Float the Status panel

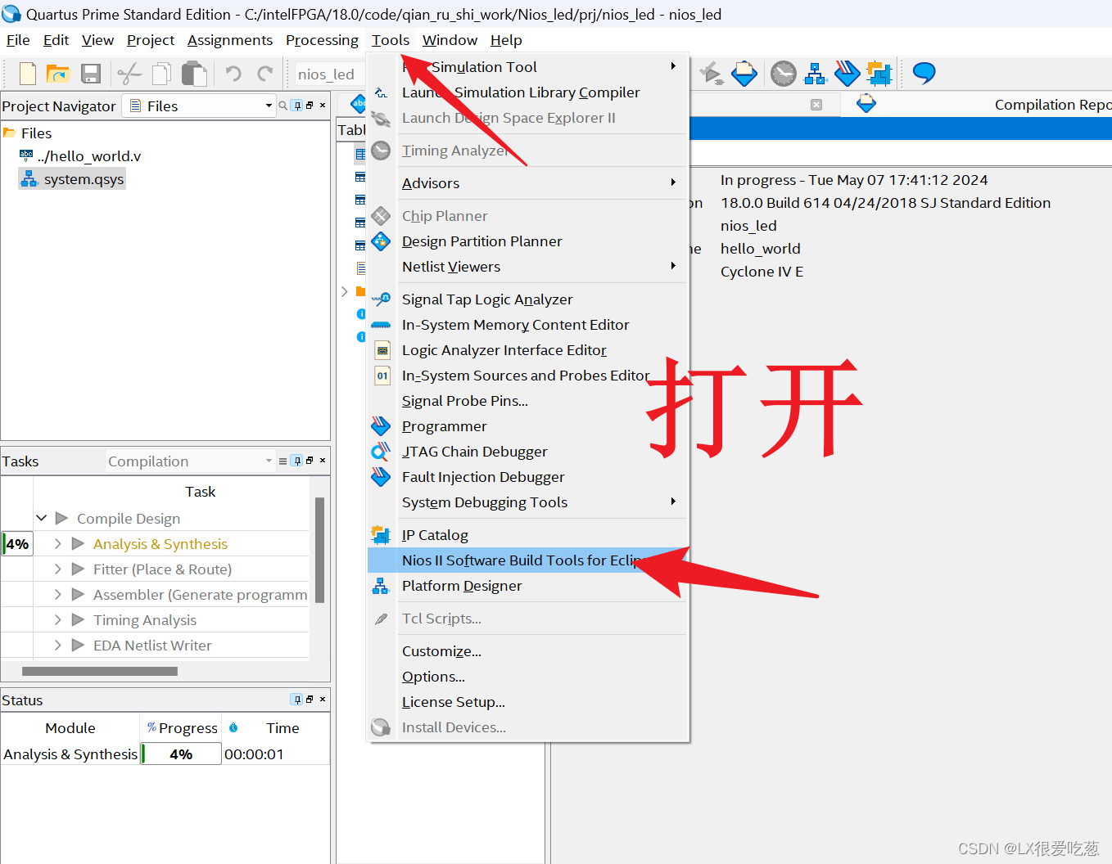pyautogui.click(x=310, y=700)
